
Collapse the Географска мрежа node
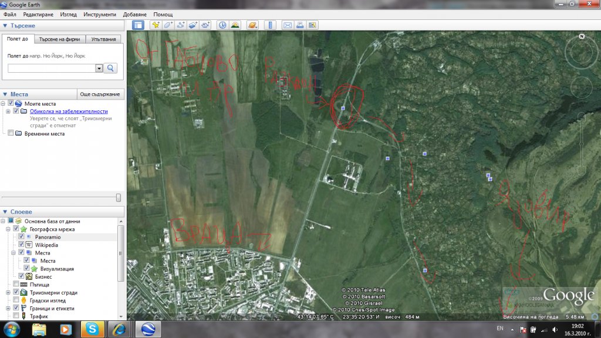8,229
